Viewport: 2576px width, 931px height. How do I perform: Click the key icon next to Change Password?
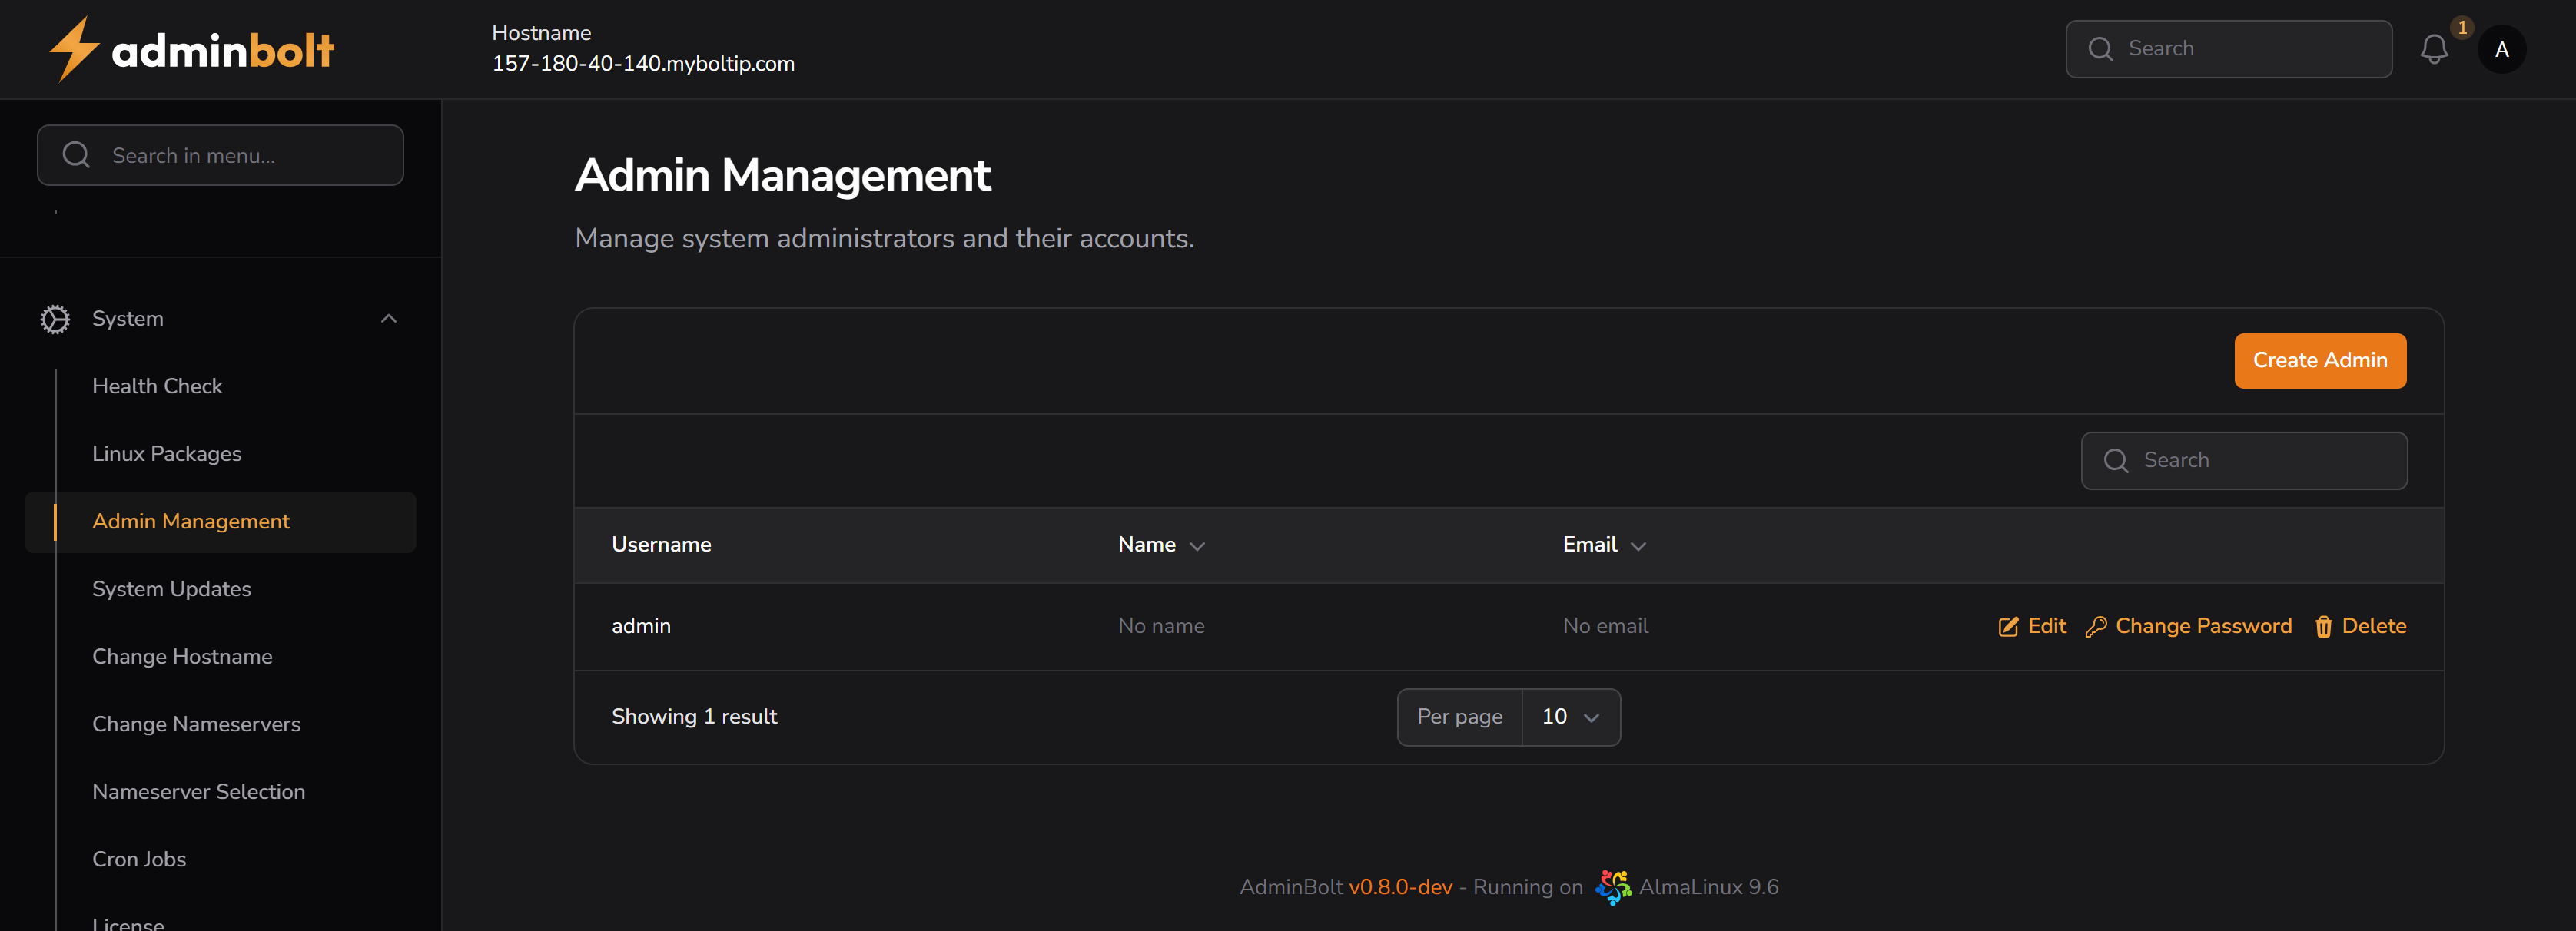(2098, 626)
